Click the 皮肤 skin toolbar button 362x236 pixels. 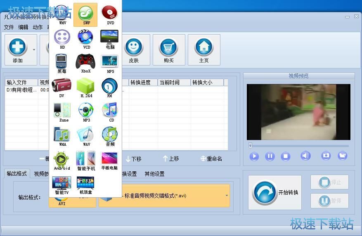click(x=134, y=50)
